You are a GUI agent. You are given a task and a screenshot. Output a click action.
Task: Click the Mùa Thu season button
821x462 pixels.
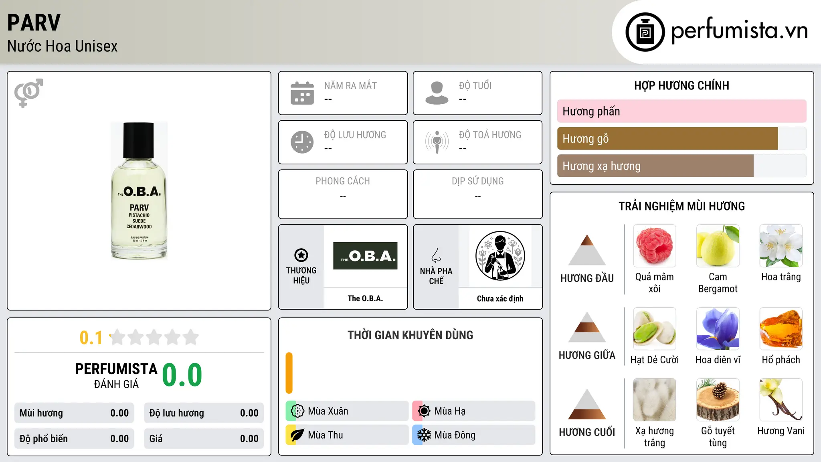click(347, 435)
